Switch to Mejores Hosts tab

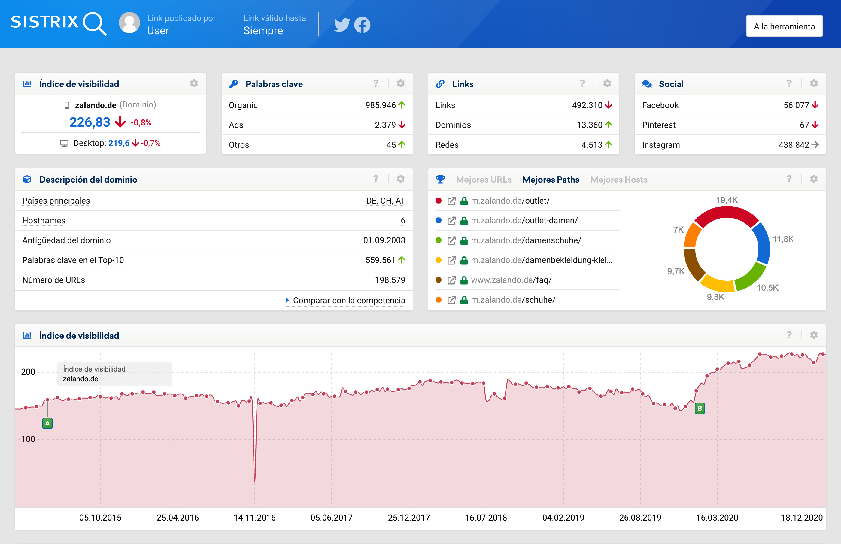(618, 180)
